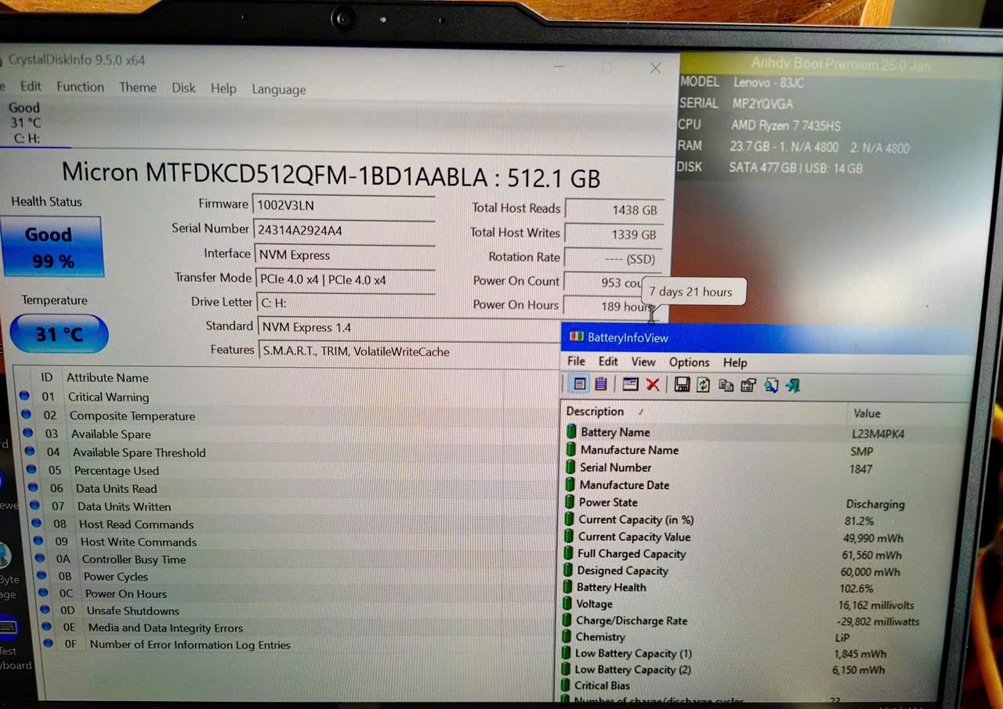This screenshot has width=1003, height=709.
Task: Open the Function menu in CrystalDiskInfo
Action: pos(80,87)
